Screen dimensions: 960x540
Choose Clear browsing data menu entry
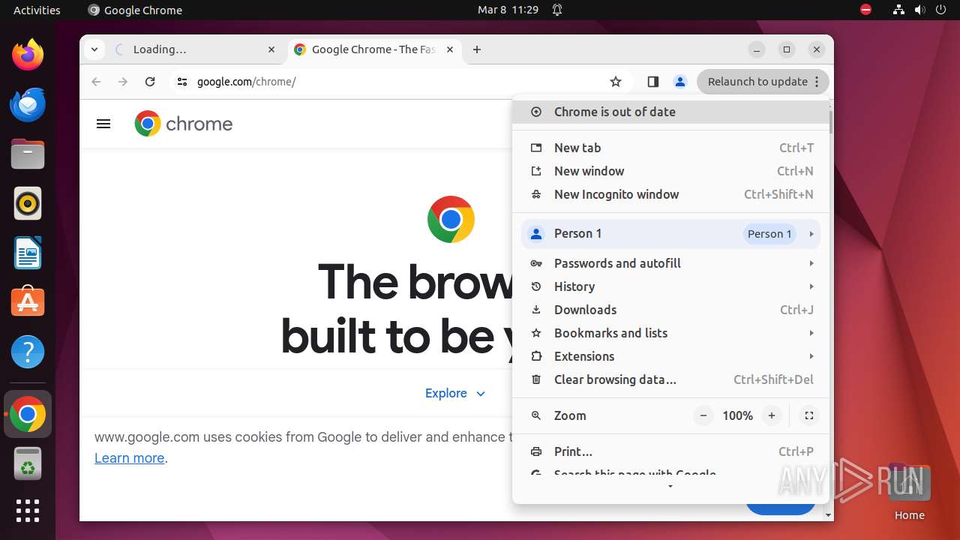coord(670,379)
